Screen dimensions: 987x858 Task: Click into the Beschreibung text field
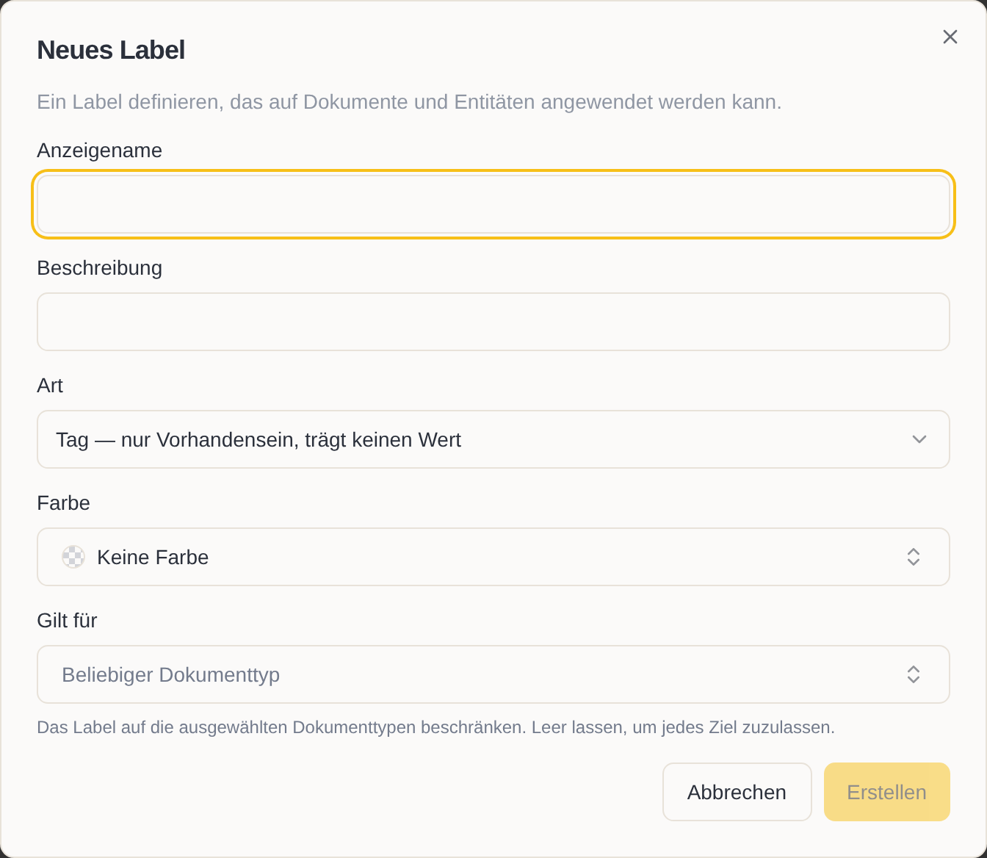(493, 322)
